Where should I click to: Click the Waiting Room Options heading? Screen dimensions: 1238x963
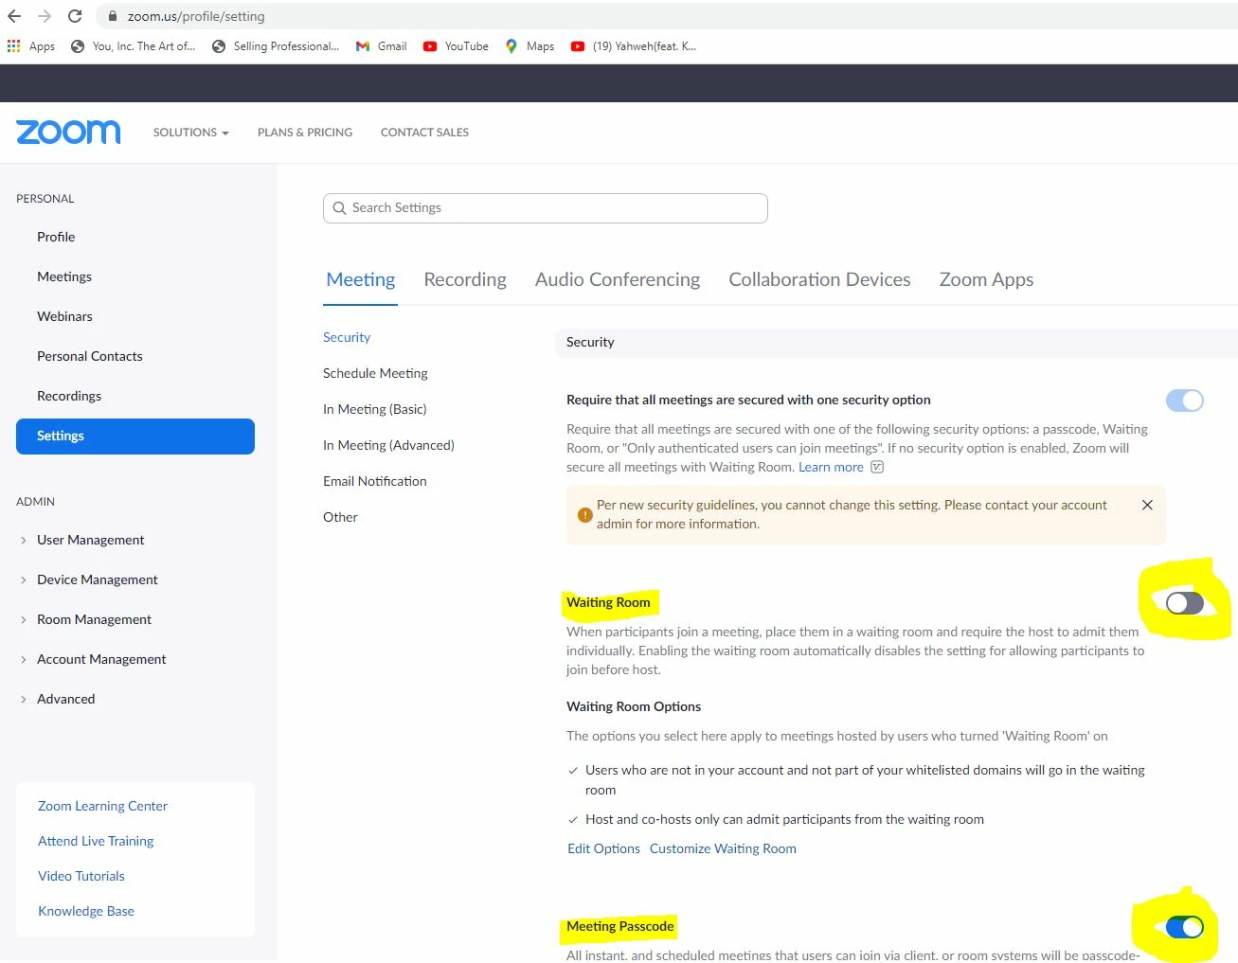(x=634, y=706)
